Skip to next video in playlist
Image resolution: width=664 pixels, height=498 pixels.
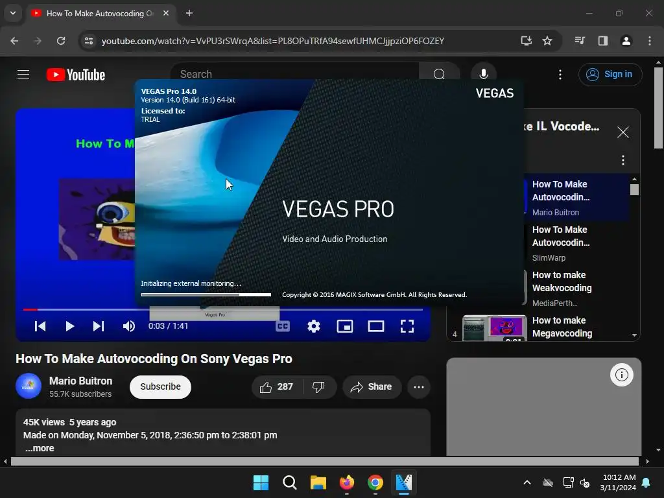point(99,326)
